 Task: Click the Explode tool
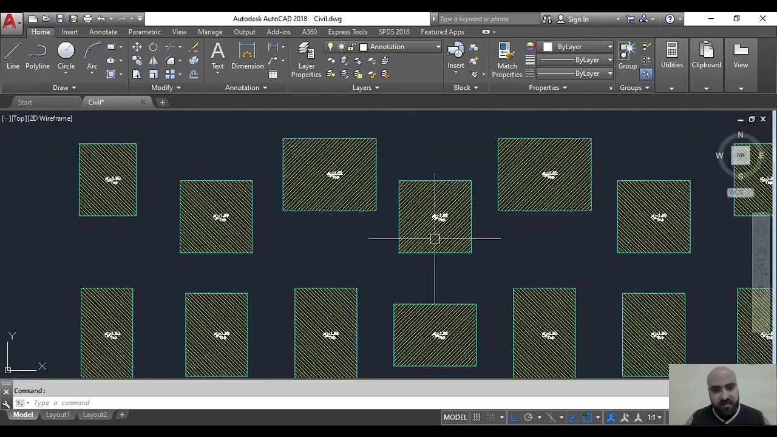(x=194, y=61)
